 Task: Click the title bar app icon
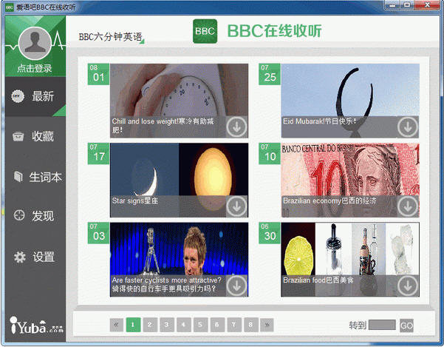click(x=10, y=7)
